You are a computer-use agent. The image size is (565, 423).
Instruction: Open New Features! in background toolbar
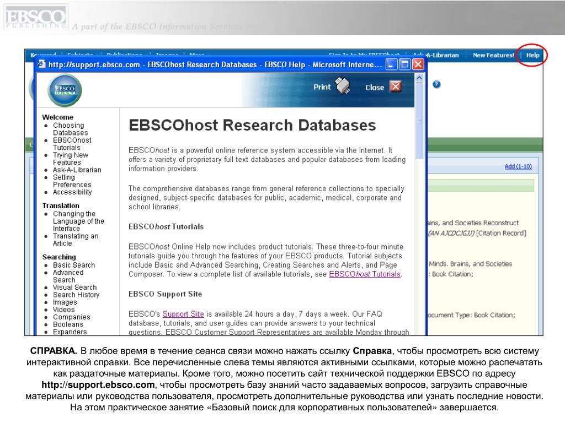[x=493, y=55]
